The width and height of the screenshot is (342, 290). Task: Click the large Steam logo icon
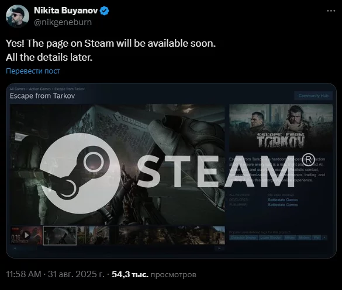tap(80, 173)
